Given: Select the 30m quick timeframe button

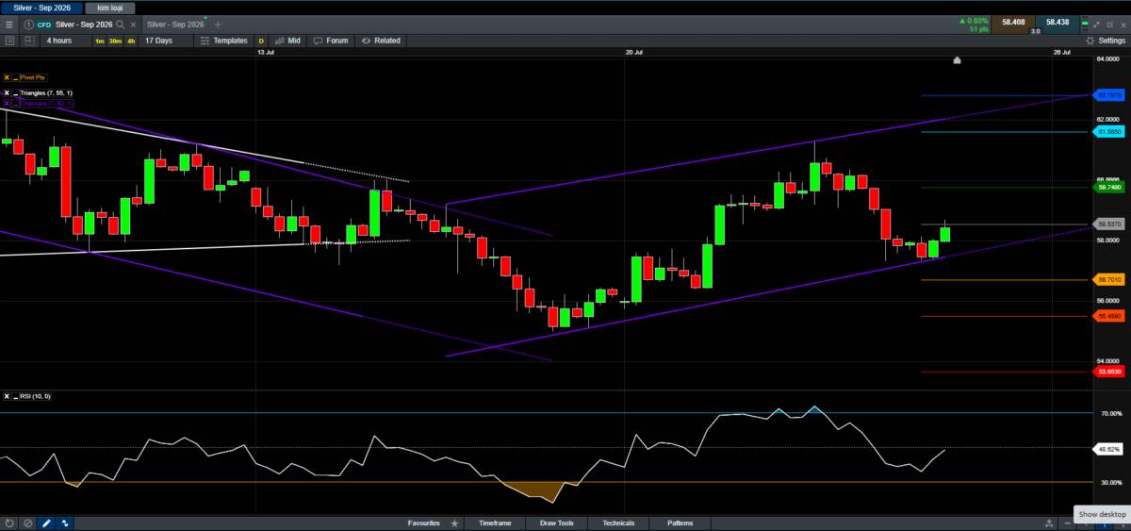Looking at the screenshot, I should point(114,41).
